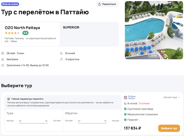Image resolution: width=184 pixels, height=136 pixels.
Task: Click the calendar icon beside dates
Action: pos(3,53)
